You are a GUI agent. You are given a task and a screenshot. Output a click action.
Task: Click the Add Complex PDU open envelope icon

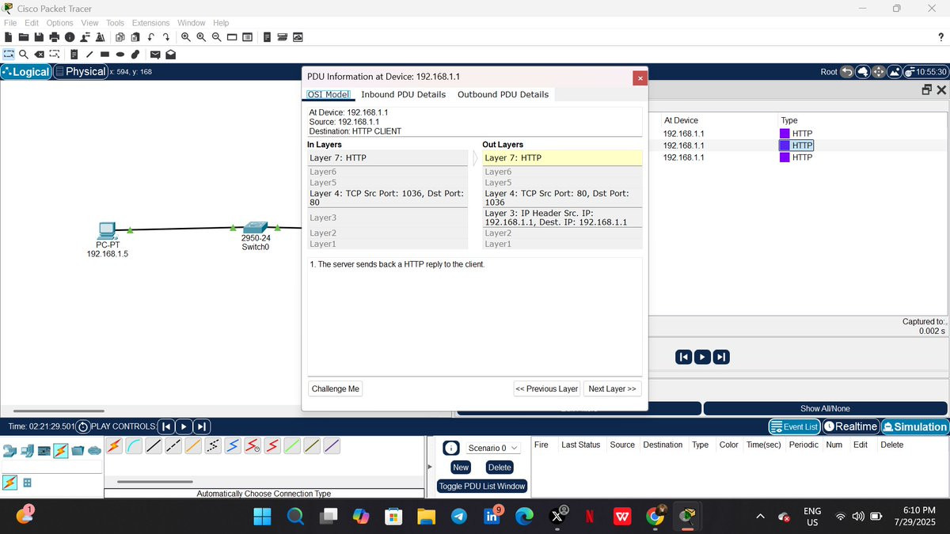tap(170, 55)
